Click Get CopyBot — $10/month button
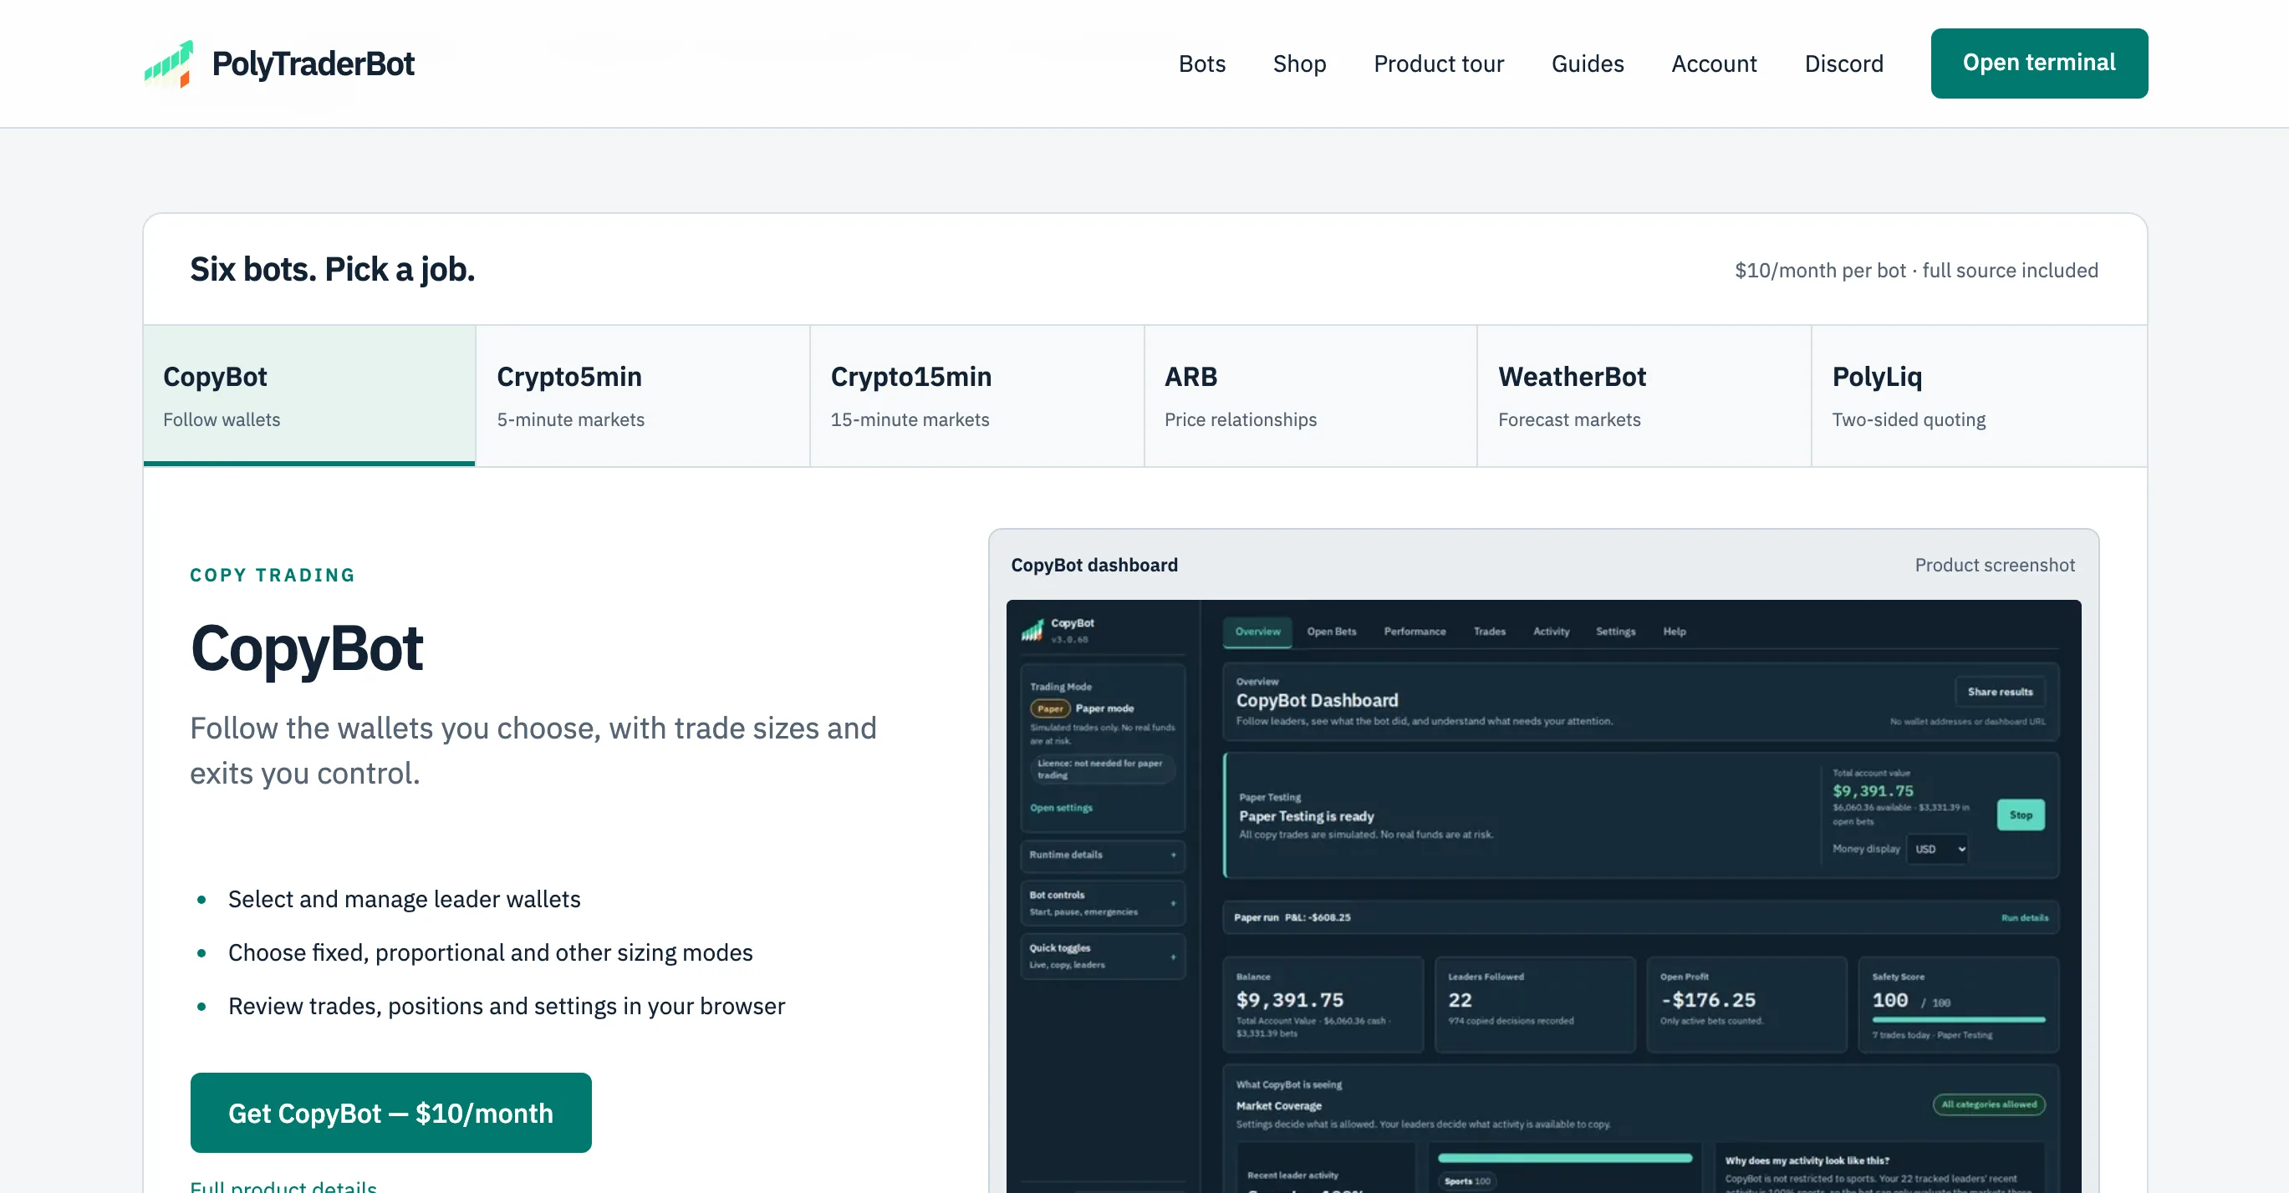 (x=391, y=1112)
